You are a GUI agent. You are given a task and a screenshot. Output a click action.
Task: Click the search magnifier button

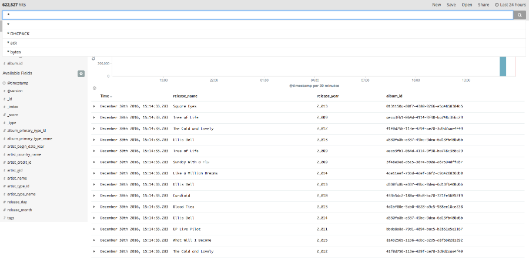[519, 15]
